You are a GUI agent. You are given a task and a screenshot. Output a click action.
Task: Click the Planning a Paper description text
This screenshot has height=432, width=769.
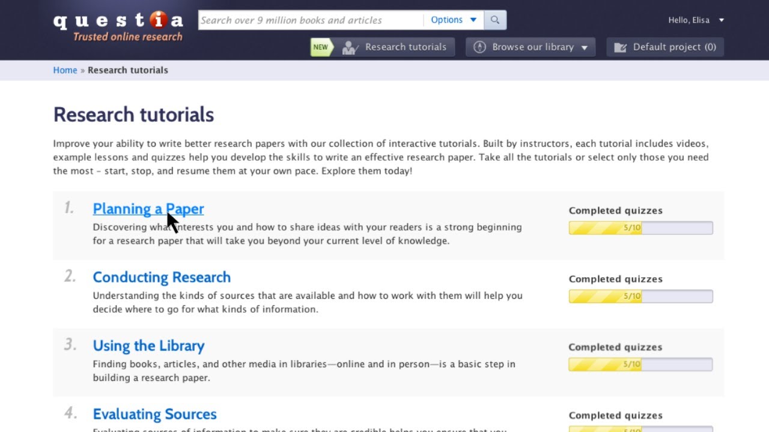point(307,234)
